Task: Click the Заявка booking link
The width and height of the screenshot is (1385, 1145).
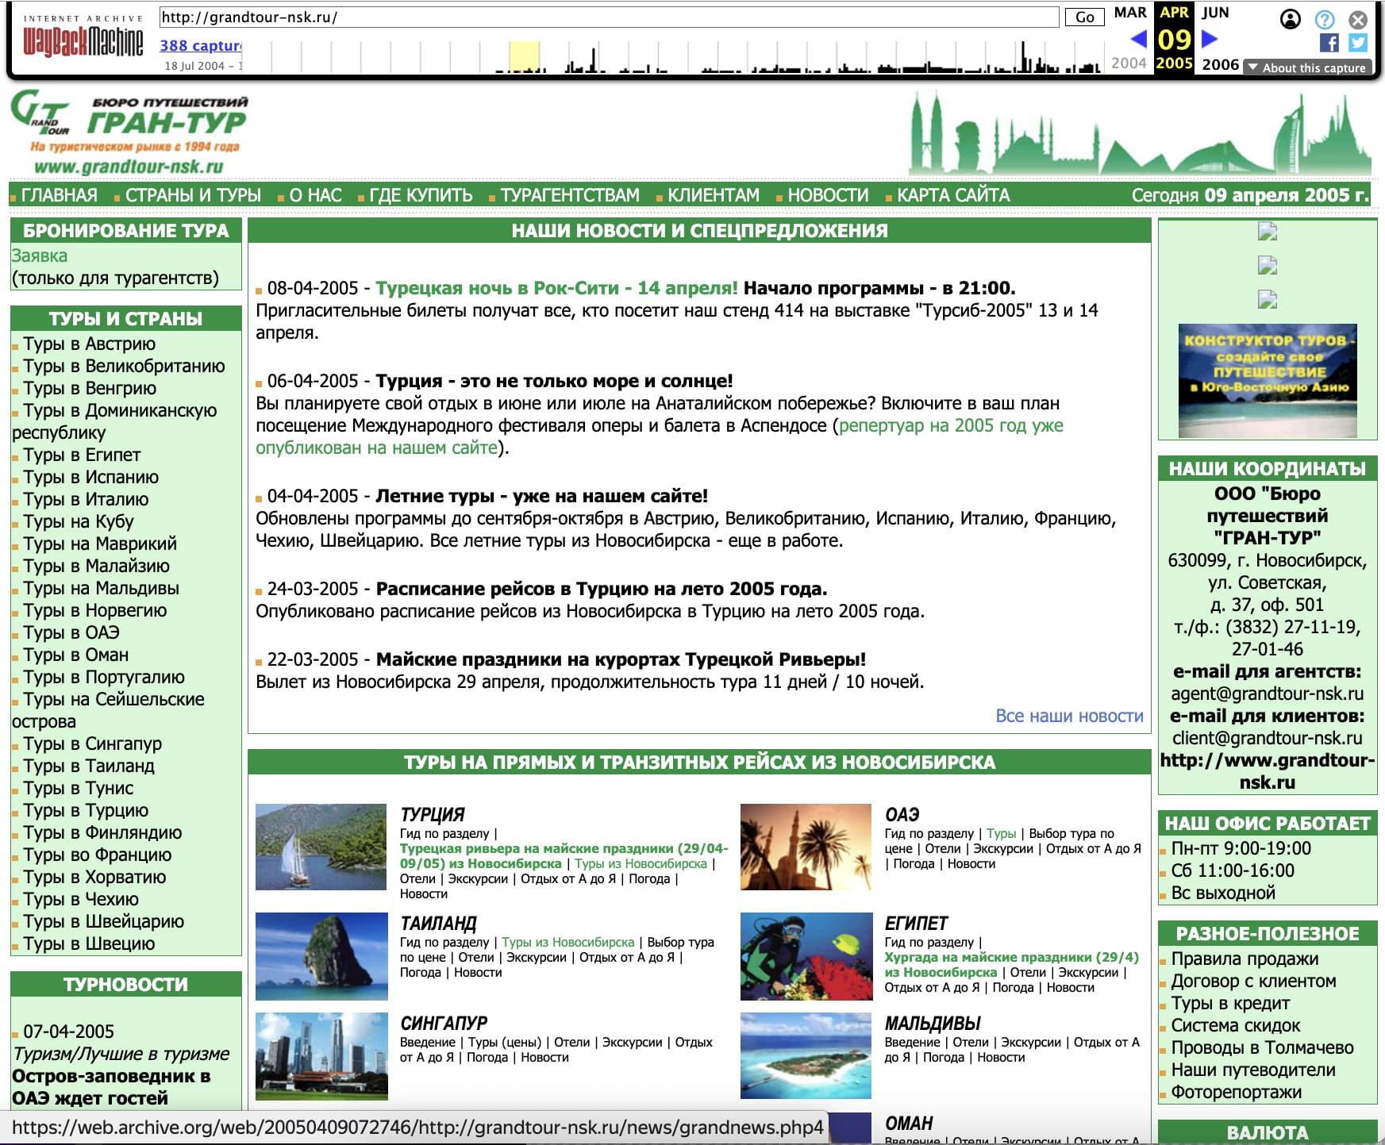Action: 40,256
